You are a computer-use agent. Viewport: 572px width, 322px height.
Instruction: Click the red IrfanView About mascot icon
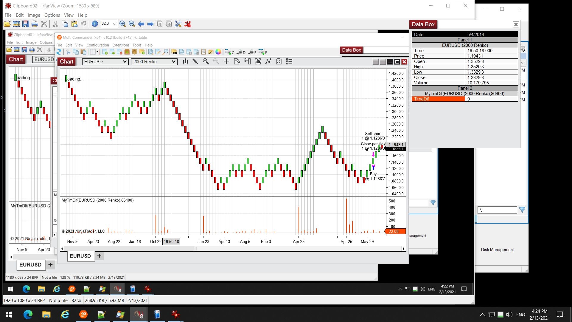pyautogui.click(x=188, y=24)
